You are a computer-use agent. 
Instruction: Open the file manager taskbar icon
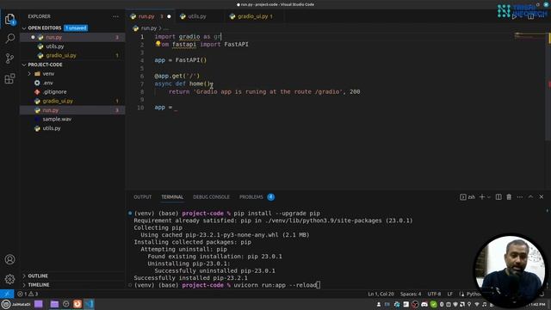click(54, 304)
